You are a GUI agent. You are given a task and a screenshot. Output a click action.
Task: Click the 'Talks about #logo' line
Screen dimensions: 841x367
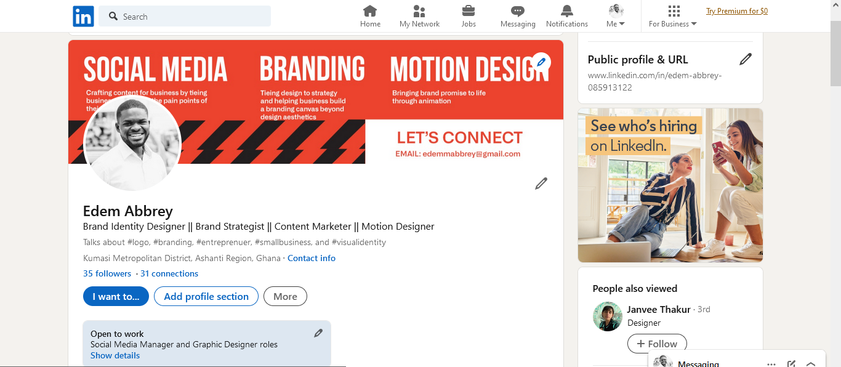click(x=235, y=242)
